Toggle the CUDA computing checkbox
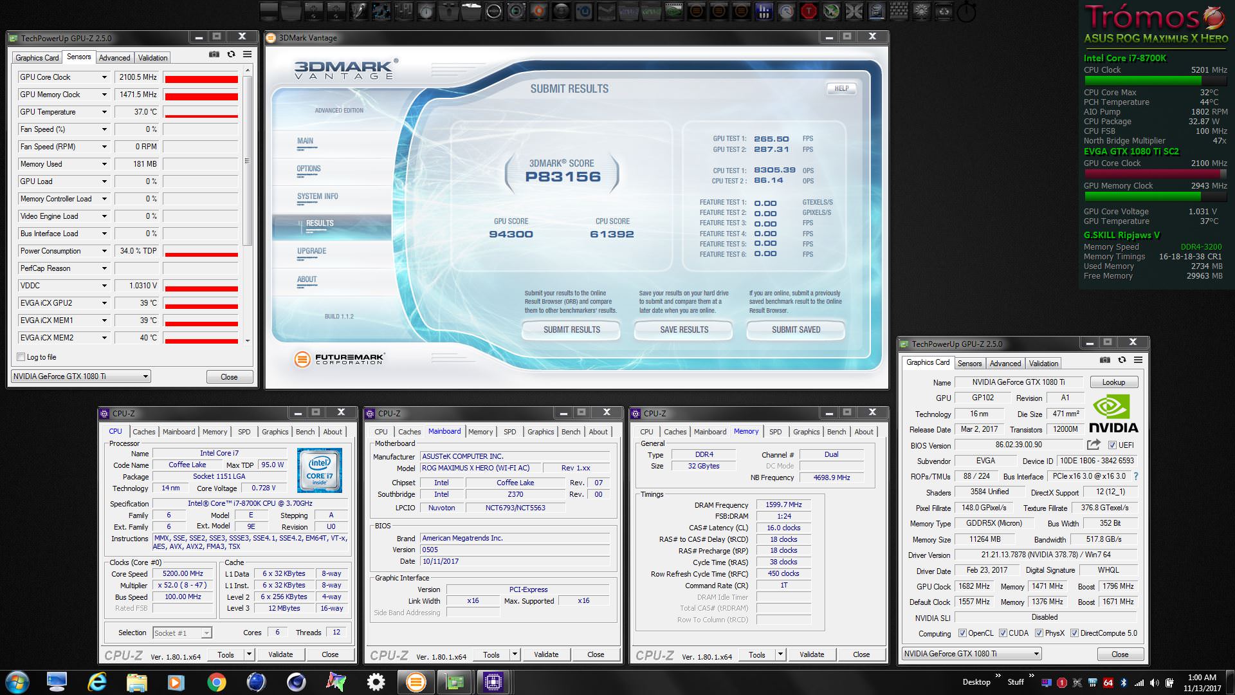The image size is (1235, 695). click(1003, 633)
